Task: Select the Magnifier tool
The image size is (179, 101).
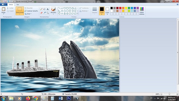Action: click(x=47, y=13)
